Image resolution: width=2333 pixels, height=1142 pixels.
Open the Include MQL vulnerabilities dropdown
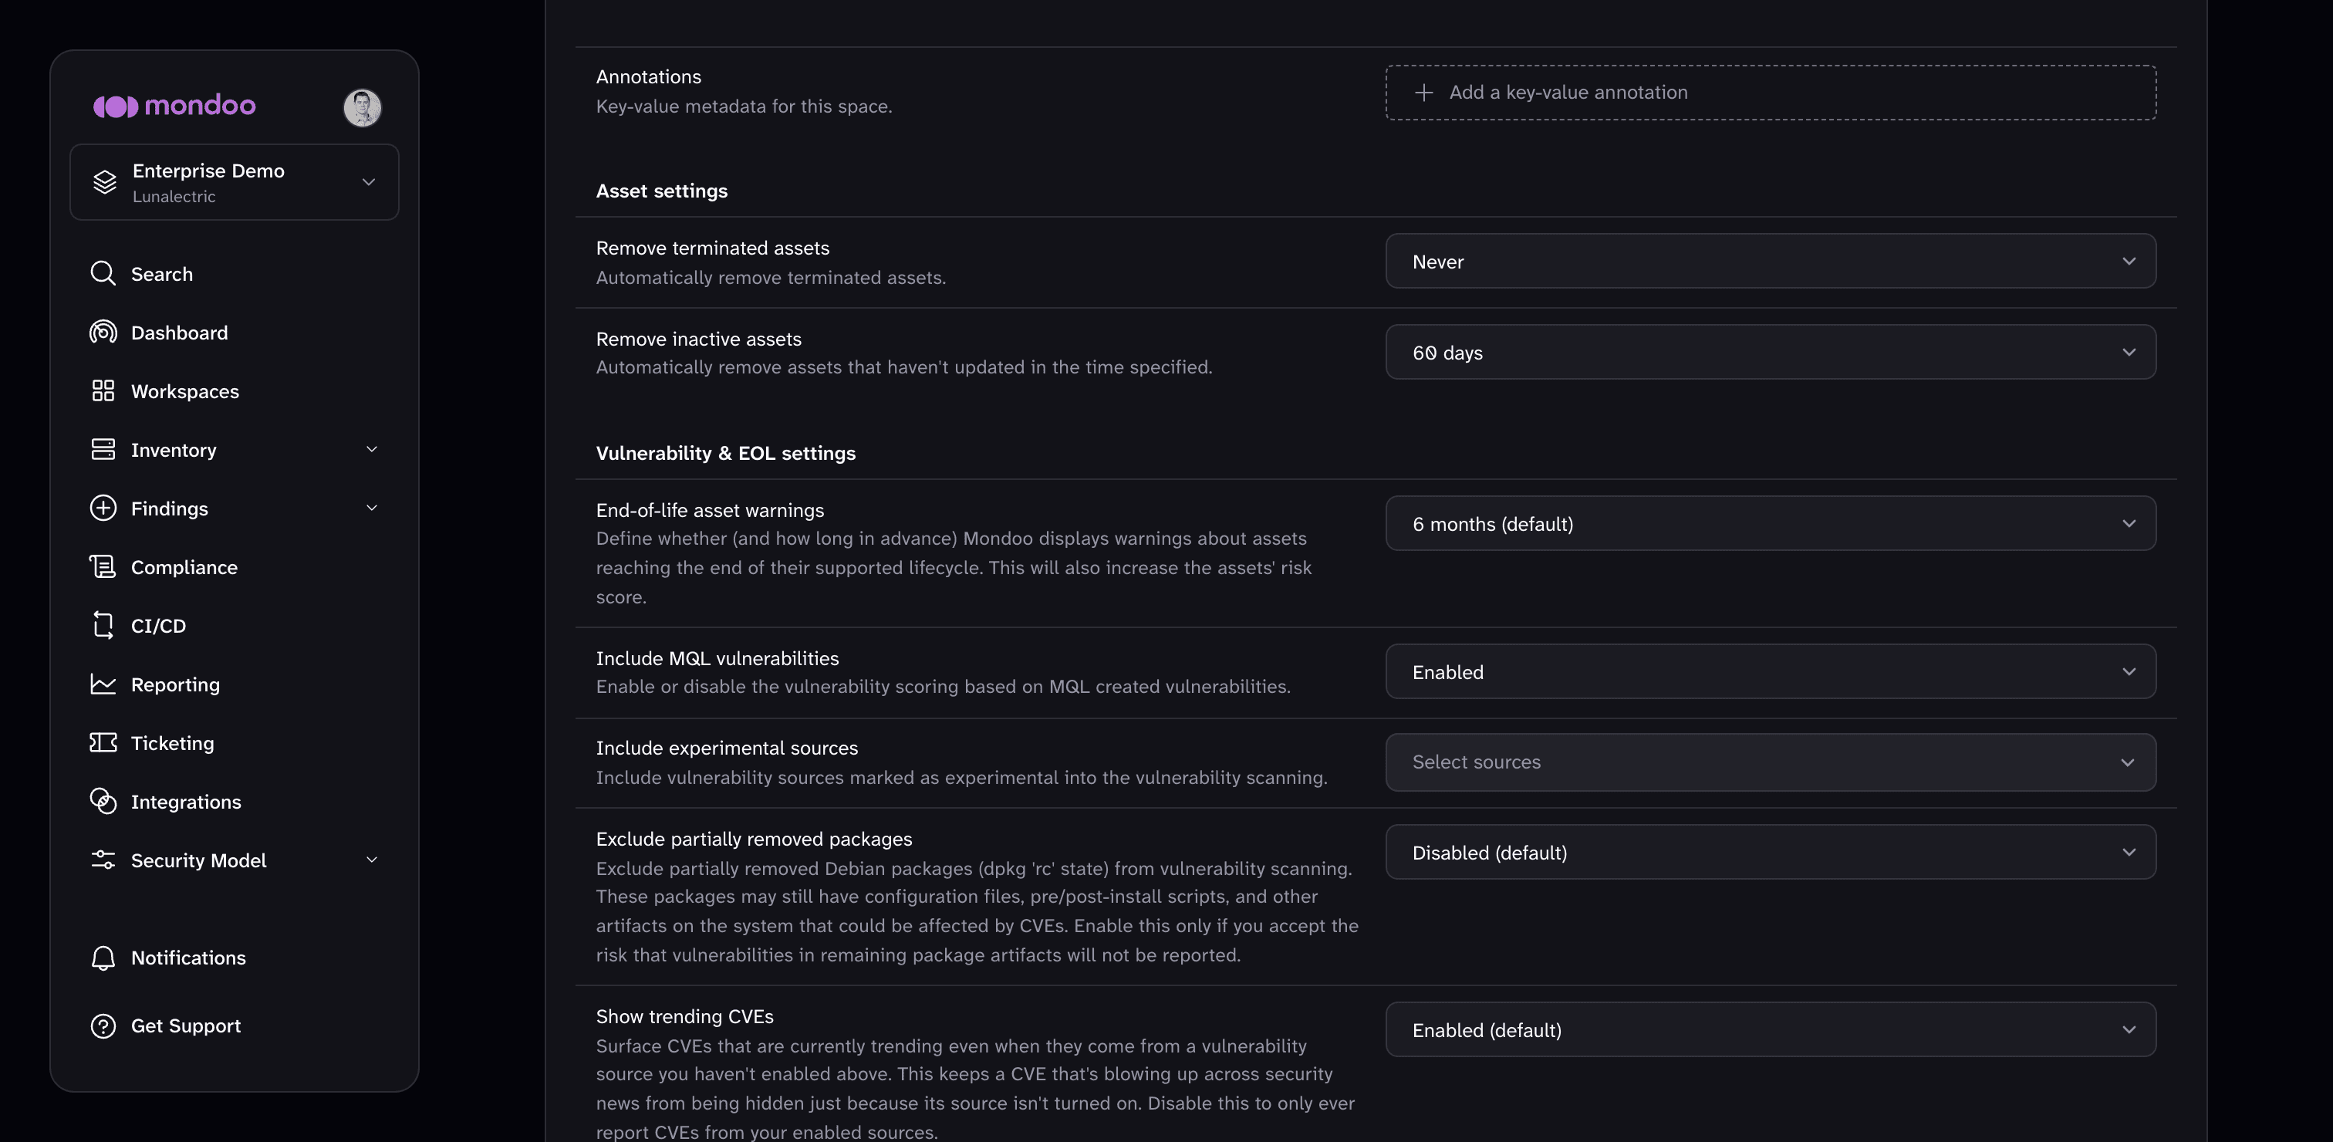(1771, 672)
